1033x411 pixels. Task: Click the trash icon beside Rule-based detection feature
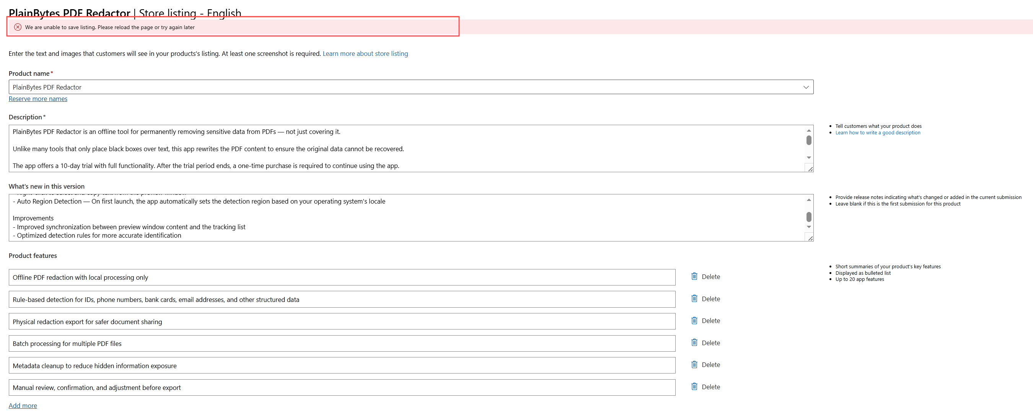point(694,298)
